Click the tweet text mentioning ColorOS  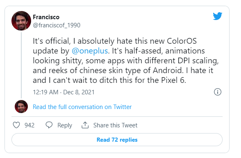click(126, 60)
